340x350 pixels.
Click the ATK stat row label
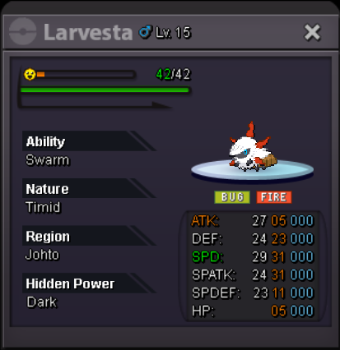pos(205,221)
